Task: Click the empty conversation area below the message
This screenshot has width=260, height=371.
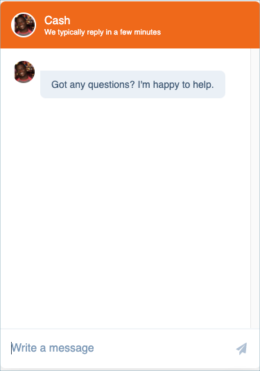Action: 125,213
